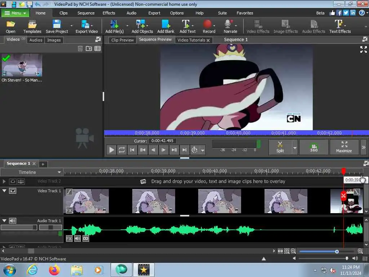The height and width of the screenshot is (277, 369).
Task: Click Export Video in the toolbar
Action: point(86,27)
